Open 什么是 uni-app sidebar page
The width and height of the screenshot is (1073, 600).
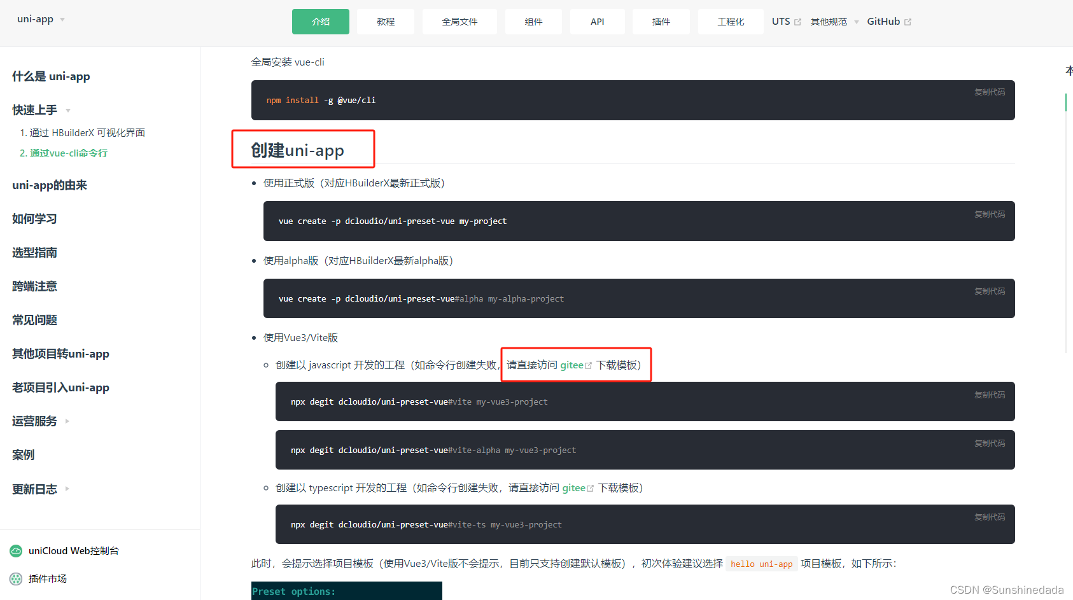pos(51,76)
